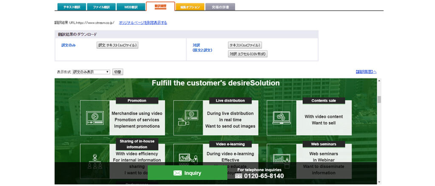Click the text With video content Want to sell
Viewport: 435px width, 186px height.
tap(323, 120)
